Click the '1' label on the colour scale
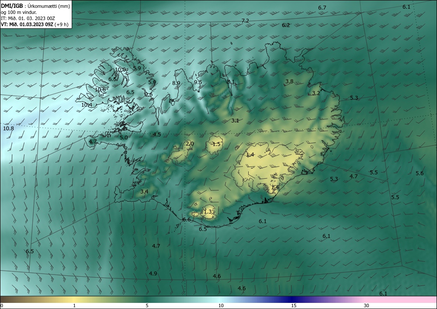437x309 pixels. click(x=74, y=306)
